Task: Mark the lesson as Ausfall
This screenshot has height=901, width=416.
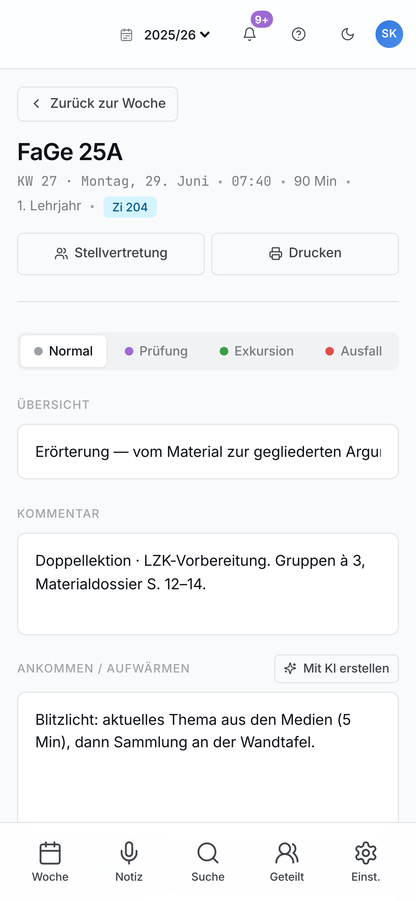Action: [354, 351]
